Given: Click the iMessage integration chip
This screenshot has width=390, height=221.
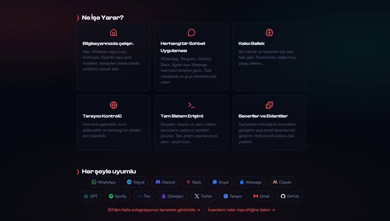Looking at the screenshot, I should tap(251, 182).
